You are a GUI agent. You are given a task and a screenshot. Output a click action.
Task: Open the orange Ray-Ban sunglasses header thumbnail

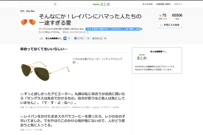click(x=28, y=22)
